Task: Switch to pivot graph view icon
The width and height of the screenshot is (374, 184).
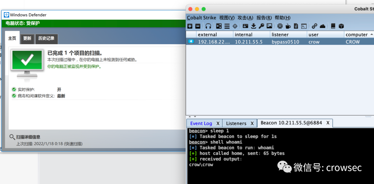Action: (219, 26)
